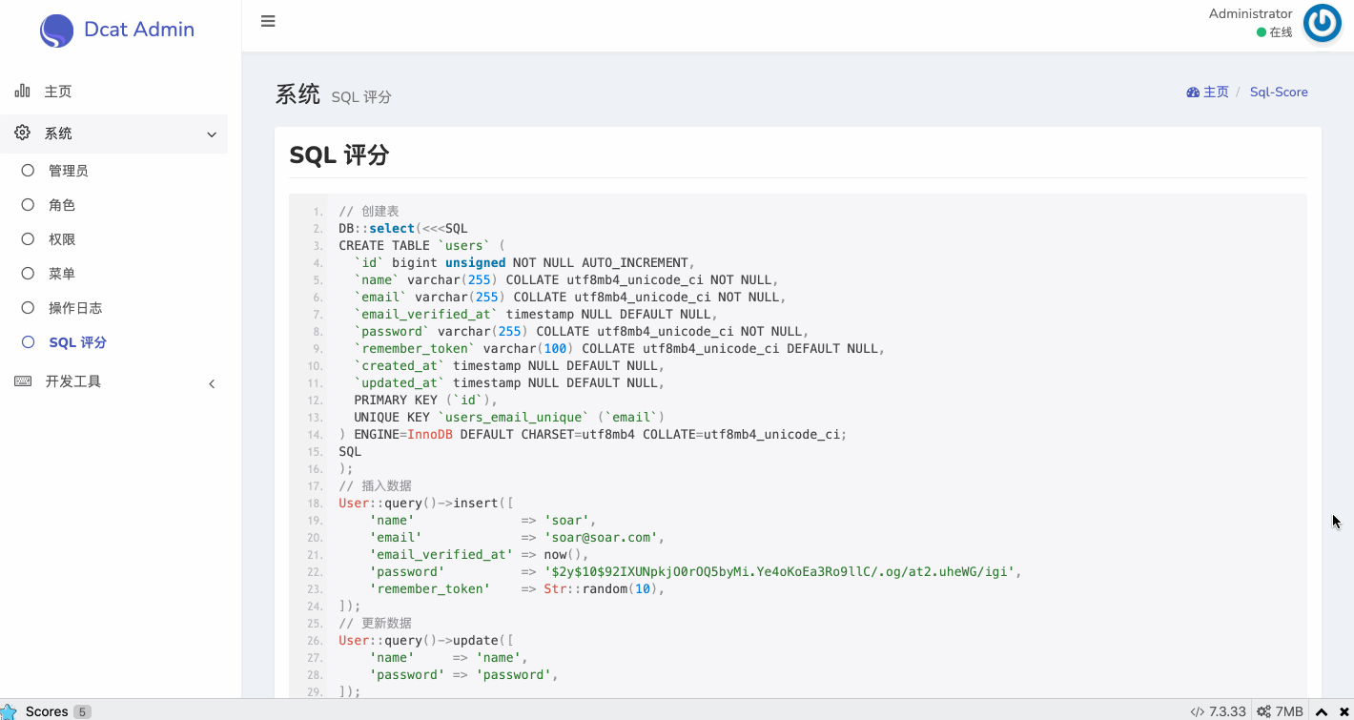1354x720 pixels.
Task: Collapse the 系统 menu chevron
Action: (212, 134)
